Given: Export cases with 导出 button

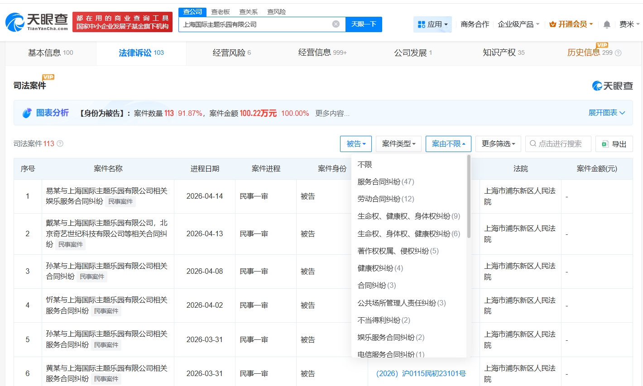Looking at the screenshot, I should pyautogui.click(x=614, y=144).
